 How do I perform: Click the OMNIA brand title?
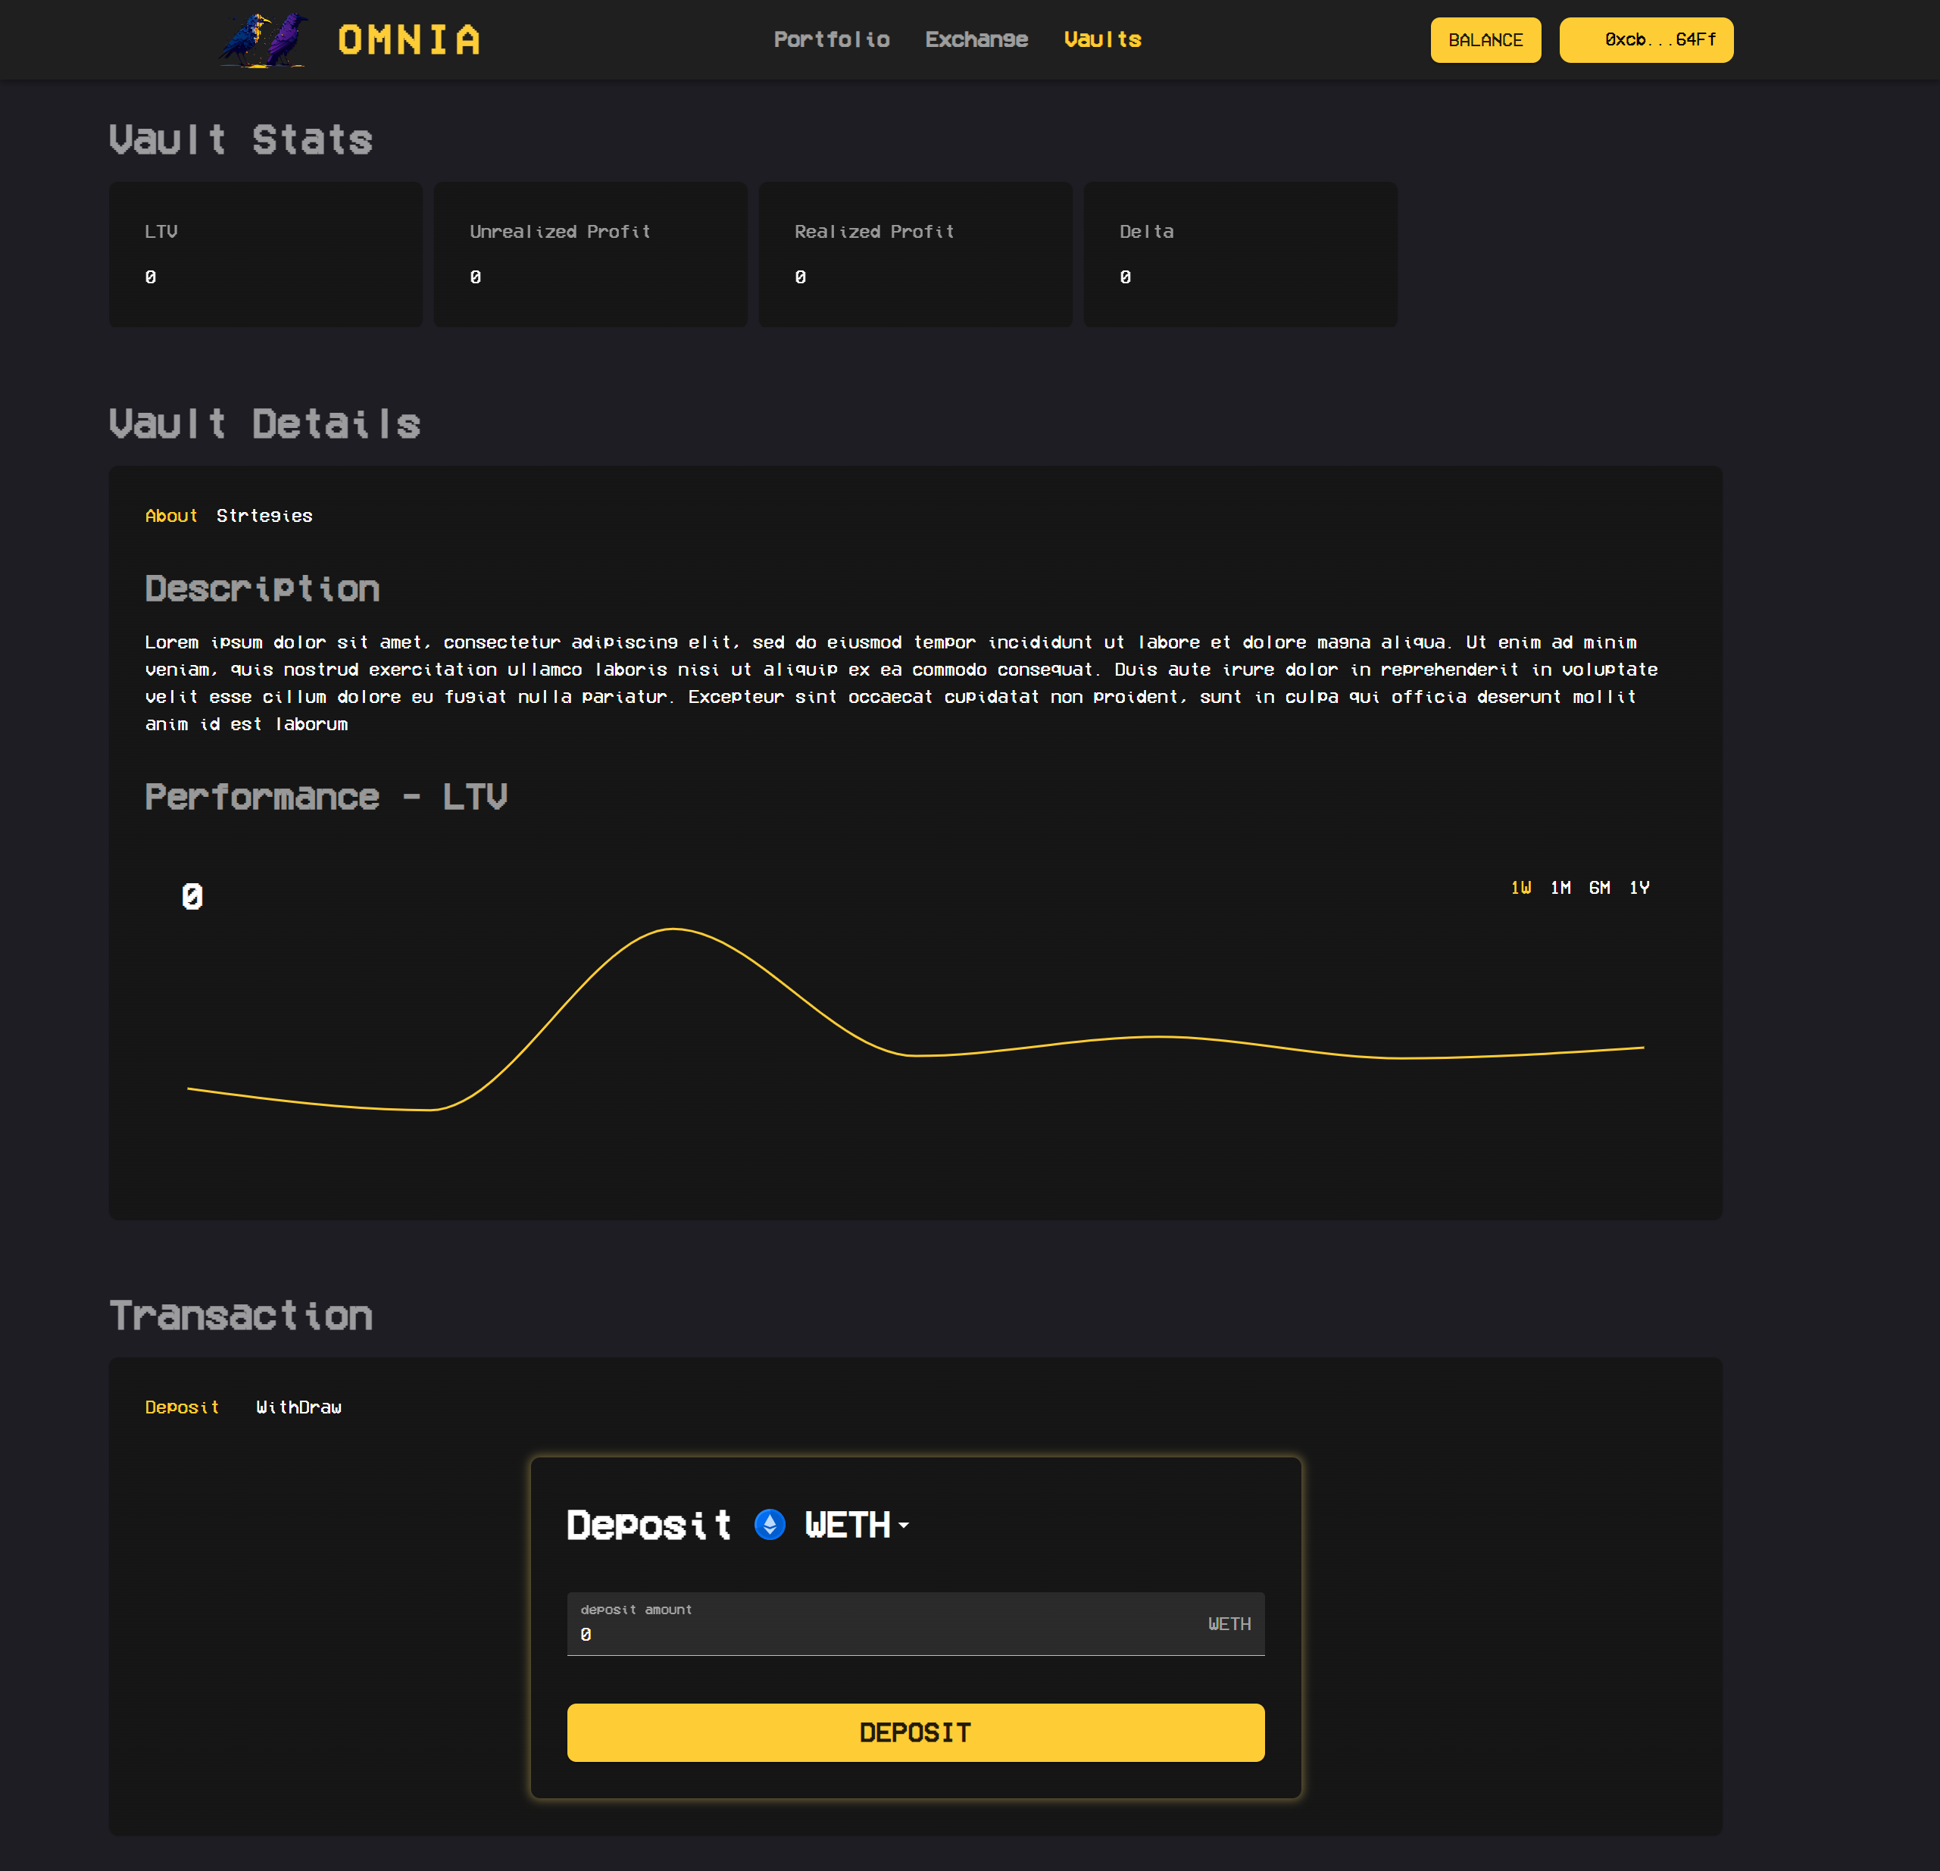click(409, 41)
